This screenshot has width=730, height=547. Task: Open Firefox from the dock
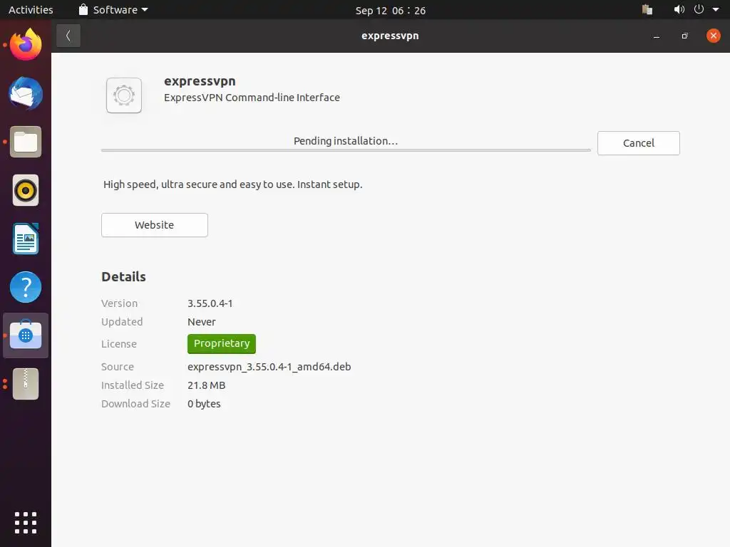[26, 45]
